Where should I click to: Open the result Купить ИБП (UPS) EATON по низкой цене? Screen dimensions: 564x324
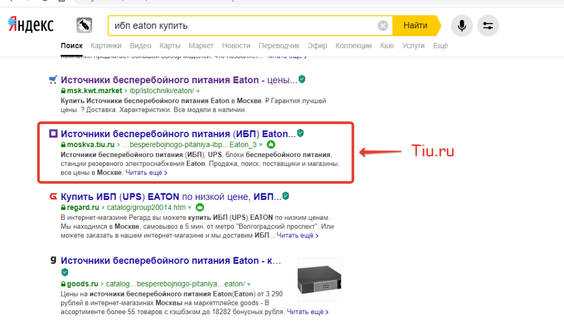171,197
